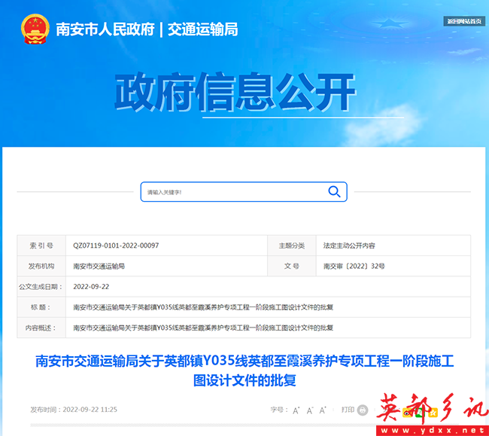This screenshot has height=436, width=489.
Task: Click 发布时间:2022-09-22 11:25 text
Action: point(74,410)
